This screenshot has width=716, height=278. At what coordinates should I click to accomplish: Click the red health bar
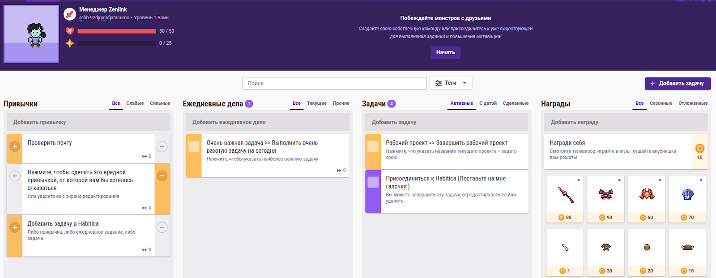click(x=117, y=31)
